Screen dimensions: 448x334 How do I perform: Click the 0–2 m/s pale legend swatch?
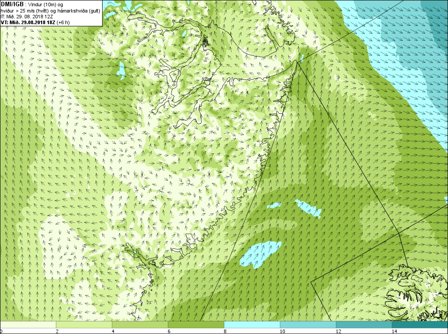[28, 325]
